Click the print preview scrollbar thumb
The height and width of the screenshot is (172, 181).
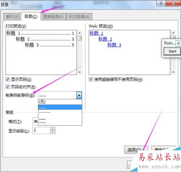point(80,38)
